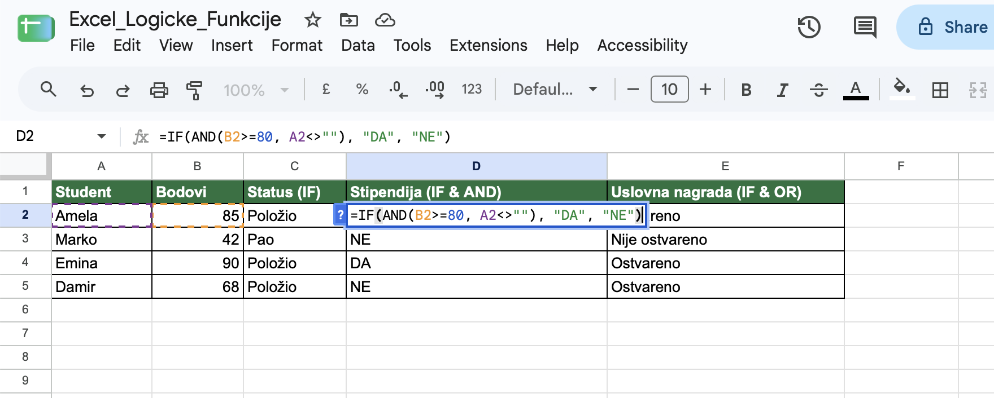Undo the last action
Screen dimensions: 994x398
(x=86, y=90)
